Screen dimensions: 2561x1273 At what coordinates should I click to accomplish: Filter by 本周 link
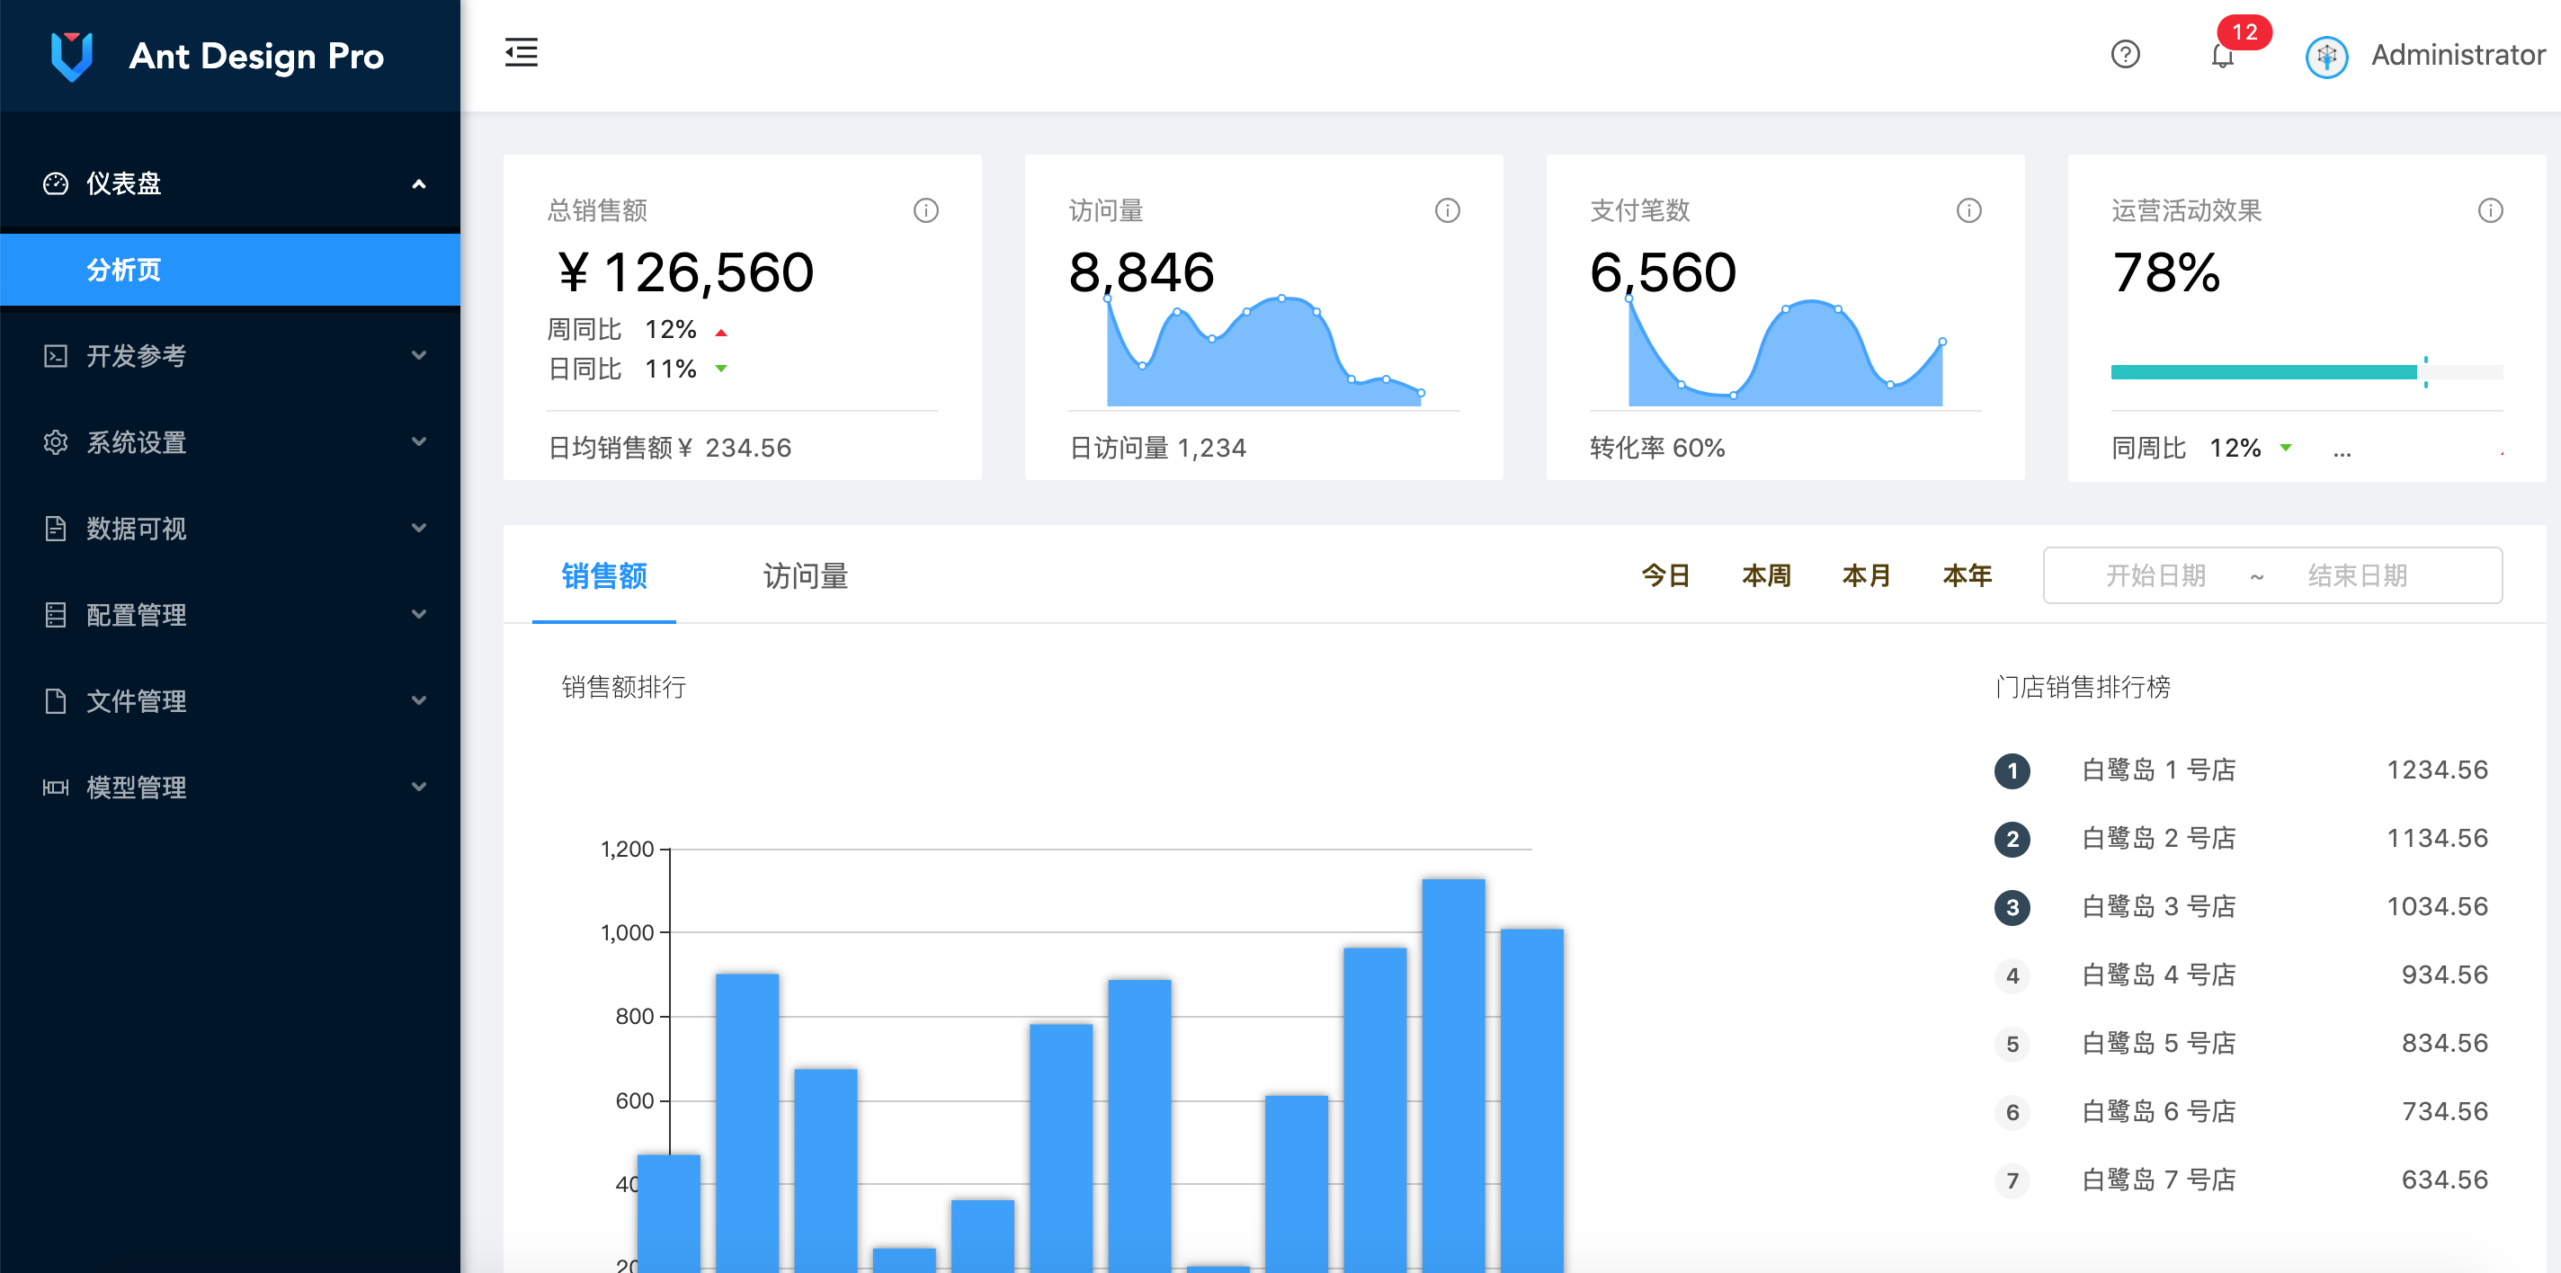pyautogui.click(x=1767, y=575)
